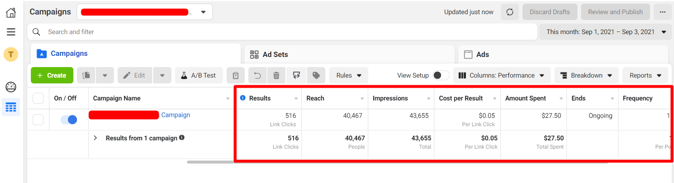Screen dimensions: 674x183
Task: Enable the View Setup toggle
Action: pos(441,76)
